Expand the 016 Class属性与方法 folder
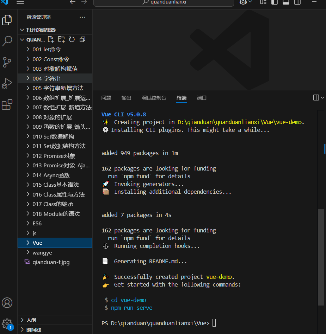Viewport: 326px width, 334px height. pos(55,194)
